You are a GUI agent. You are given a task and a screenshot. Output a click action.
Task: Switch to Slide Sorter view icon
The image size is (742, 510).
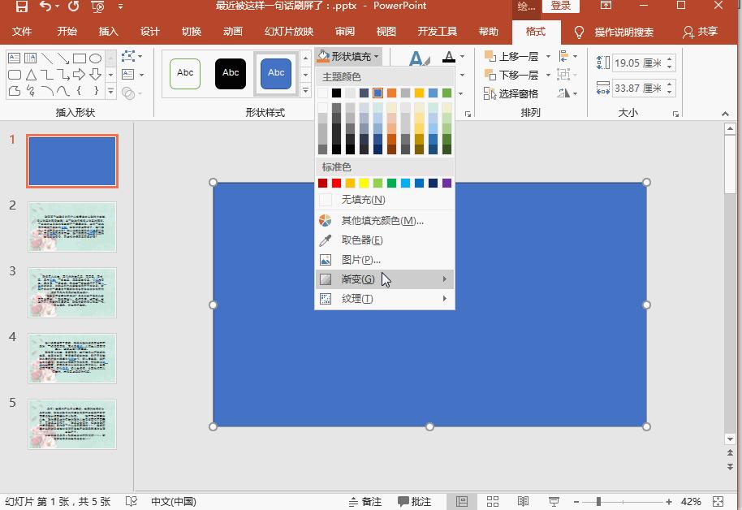[493, 502]
